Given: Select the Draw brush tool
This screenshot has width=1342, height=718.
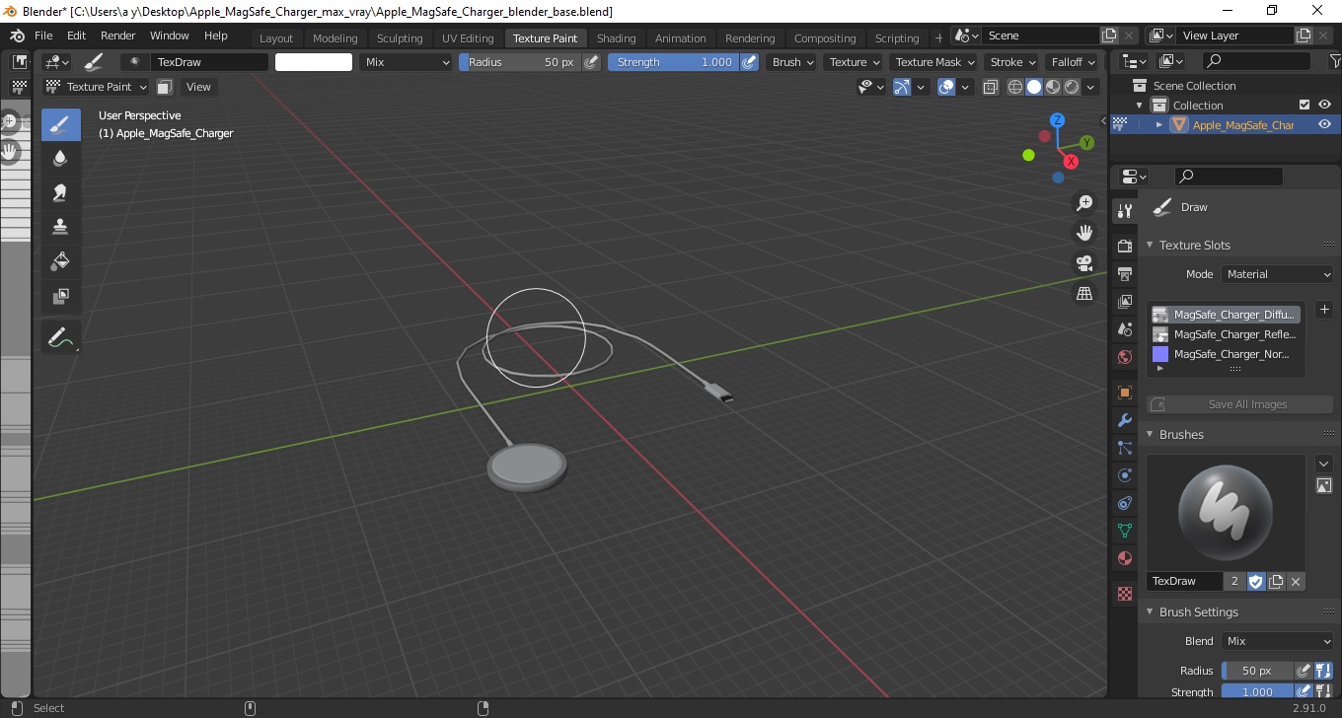Looking at the screenshot, I should 60,125.
